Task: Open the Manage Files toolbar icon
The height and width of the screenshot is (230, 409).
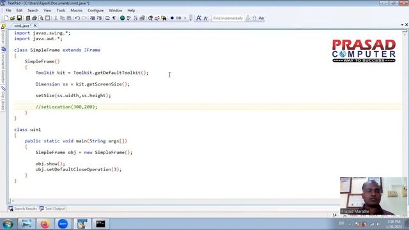Action: click(28, 19)
